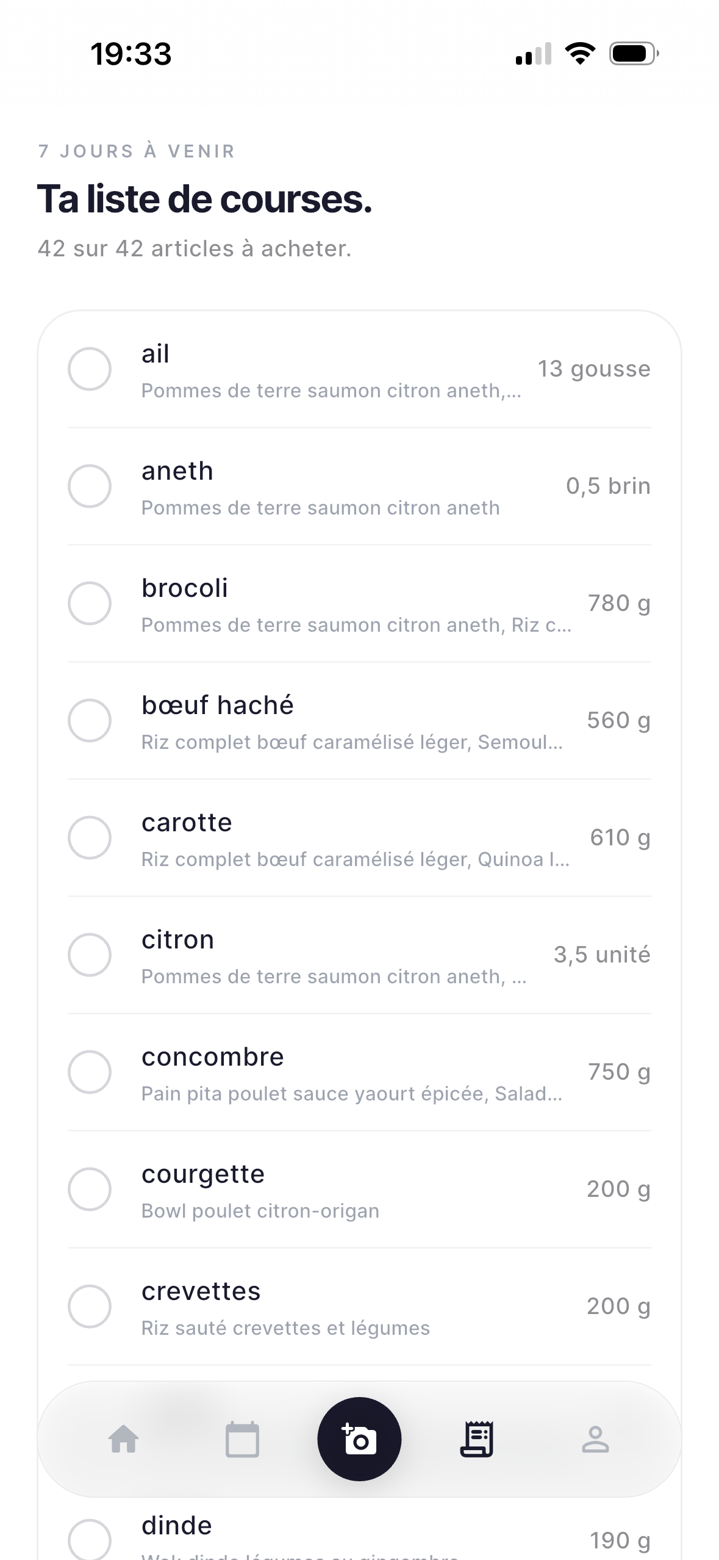Check off the concombre circle
The image size is (719, 1560).
click(90, 1072)
